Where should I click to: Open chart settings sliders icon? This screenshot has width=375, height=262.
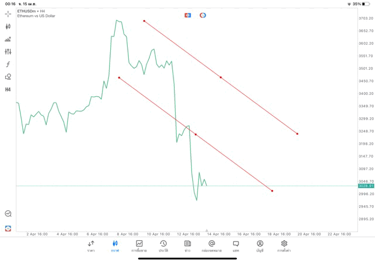point(8,52)
